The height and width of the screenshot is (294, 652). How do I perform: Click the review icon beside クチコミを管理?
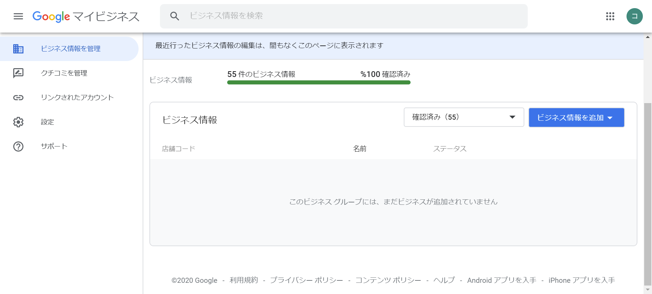pos(18,73)
